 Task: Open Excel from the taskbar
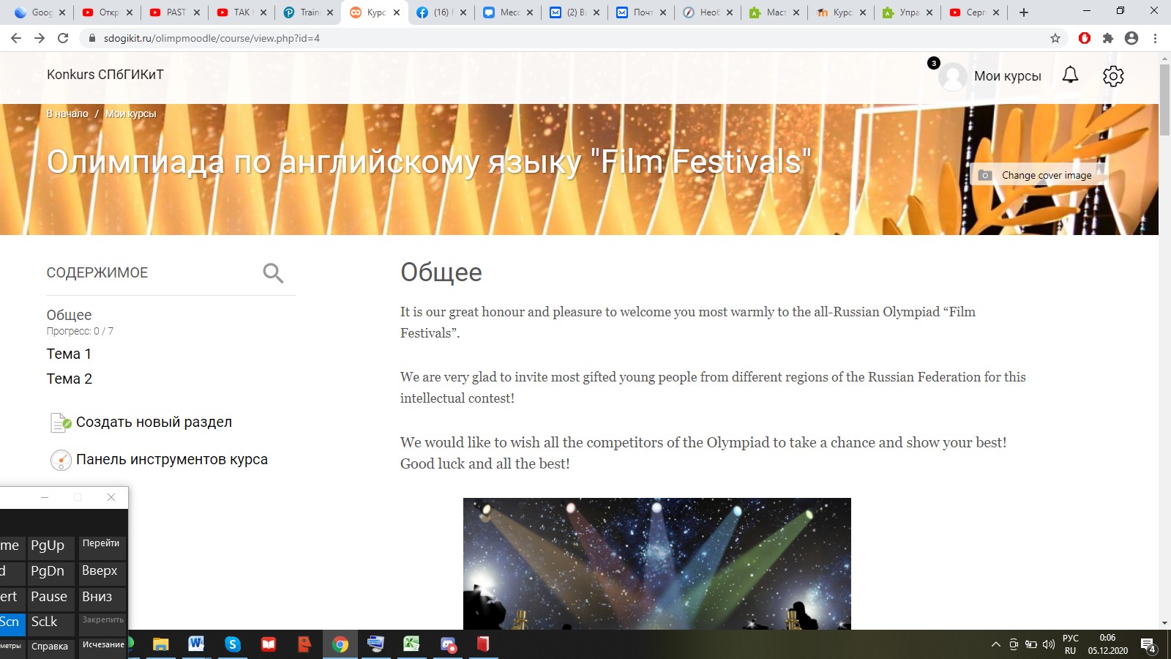411,644
